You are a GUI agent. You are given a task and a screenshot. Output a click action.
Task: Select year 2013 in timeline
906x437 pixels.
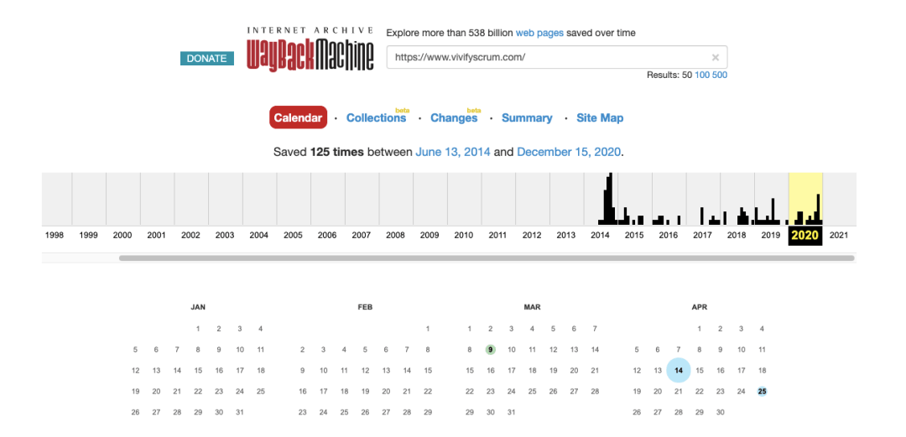(x=566, y=235)
